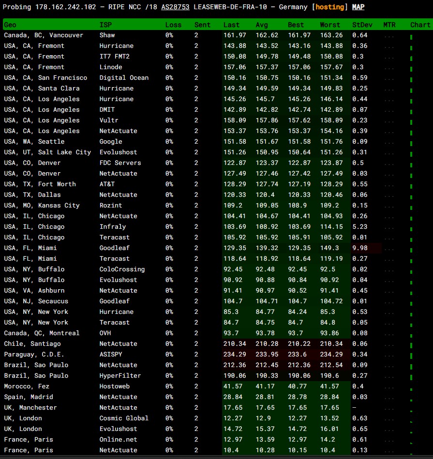433x459 pixels.
Task: Click chart bar for Chile, Santiago row
Action: 411,345
